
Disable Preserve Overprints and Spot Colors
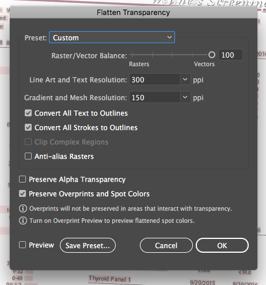(x=22, y=193)
